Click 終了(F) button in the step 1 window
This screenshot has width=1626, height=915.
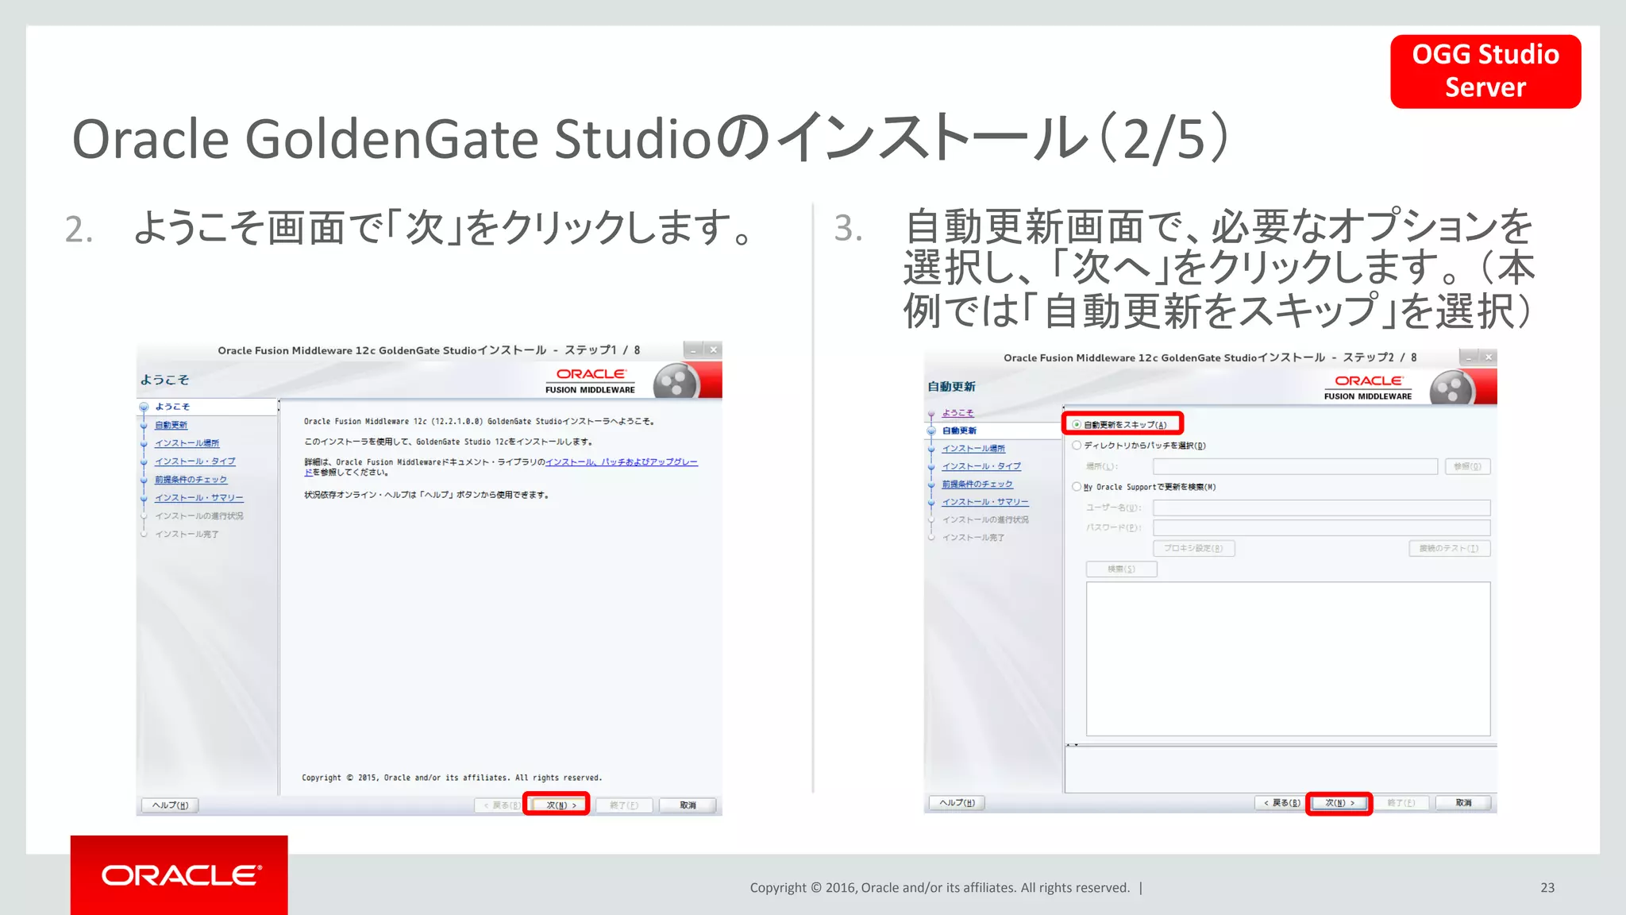click(624, 805)
